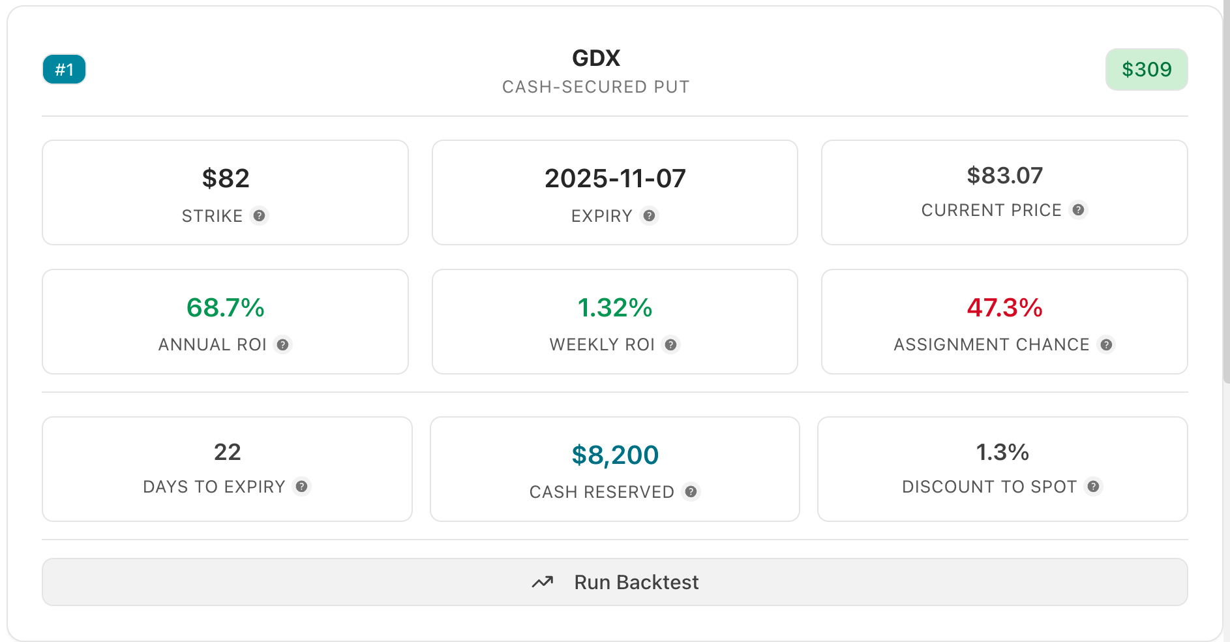Image resolution: width=1230 pixels, height=642 pixels.
Task: Select the 2025-11-07 expiry date
Action: (615, 178)
